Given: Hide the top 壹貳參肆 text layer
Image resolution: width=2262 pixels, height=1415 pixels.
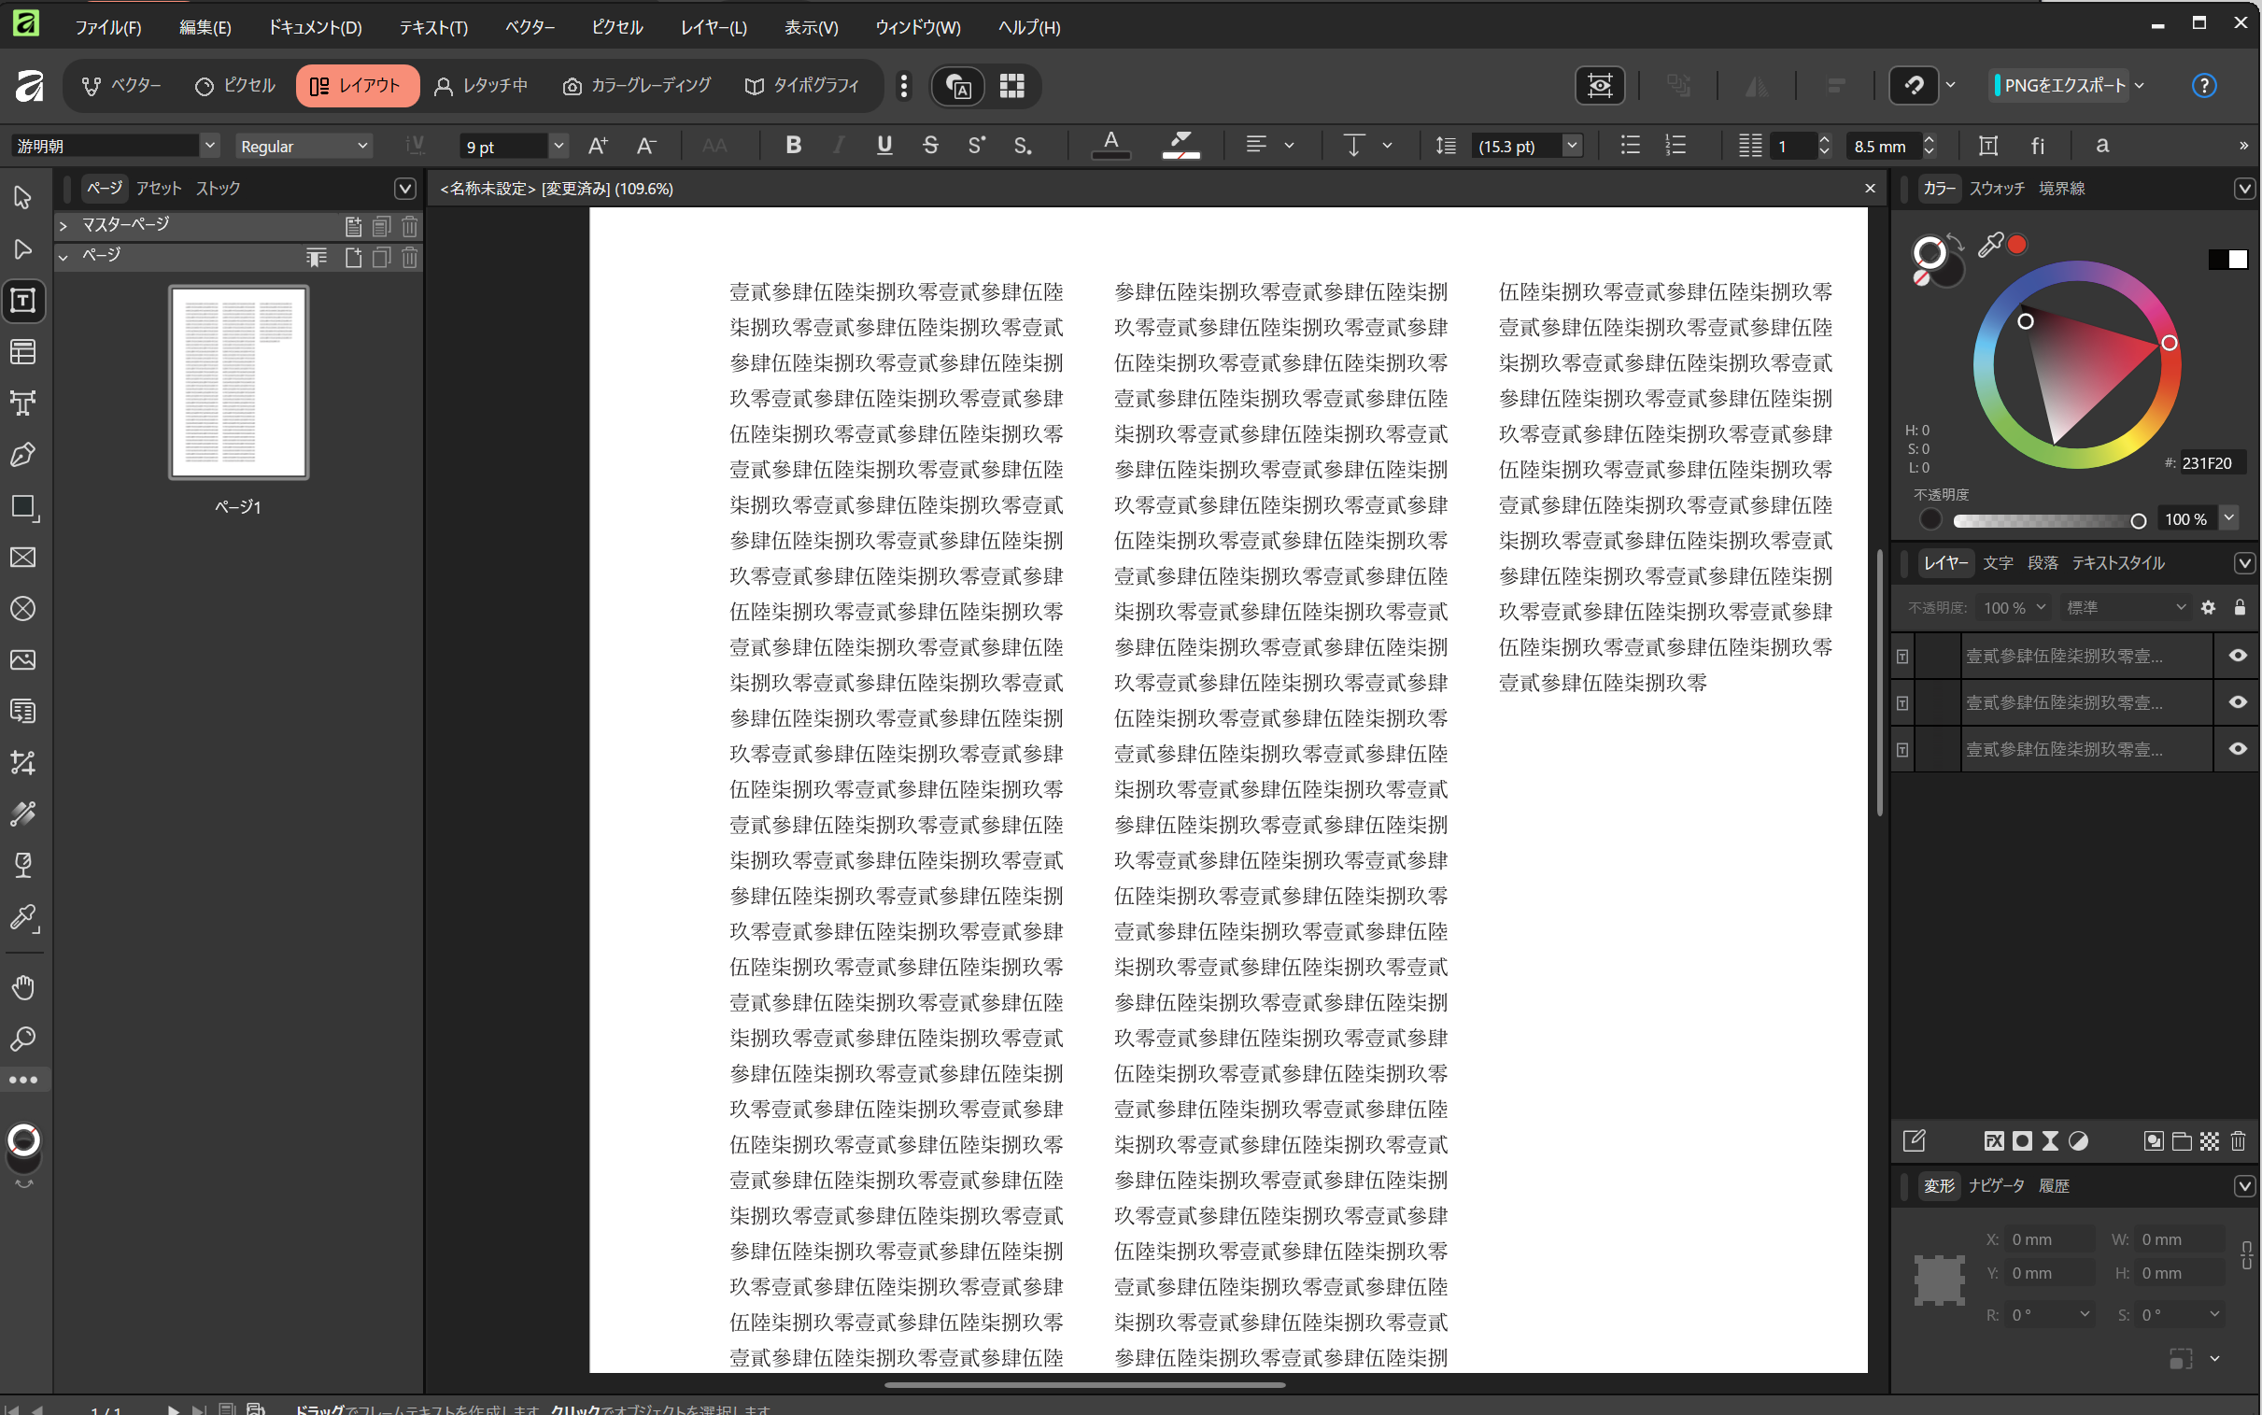Looking at the screenshot, I should coord(2238,655).
